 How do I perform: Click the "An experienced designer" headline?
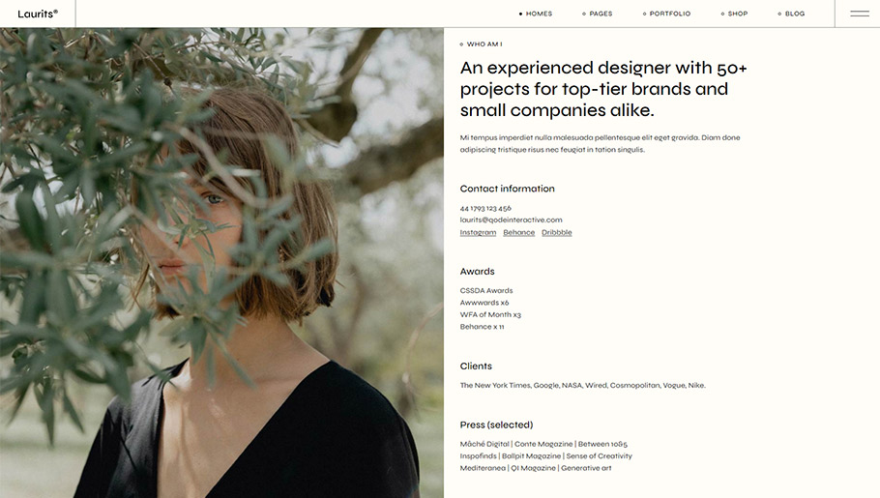[x=603, y=89]
